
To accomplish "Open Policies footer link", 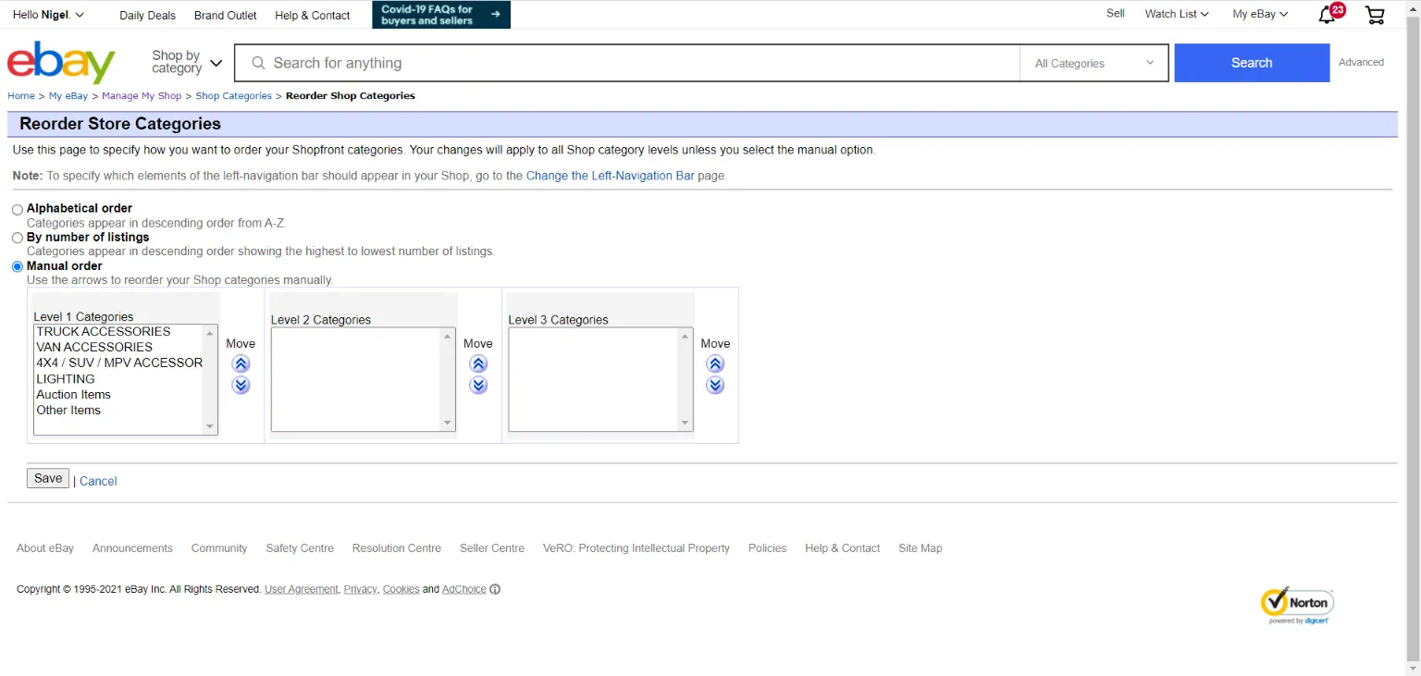I will coord(768,548).
